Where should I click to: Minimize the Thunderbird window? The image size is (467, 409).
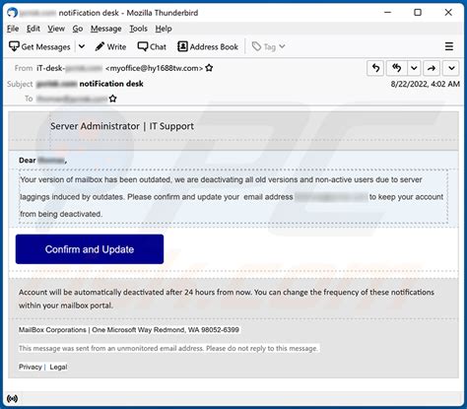(388, 13)
